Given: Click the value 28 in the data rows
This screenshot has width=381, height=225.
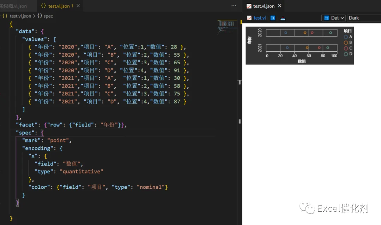Looking at the screenshot, I should point(174,47).
